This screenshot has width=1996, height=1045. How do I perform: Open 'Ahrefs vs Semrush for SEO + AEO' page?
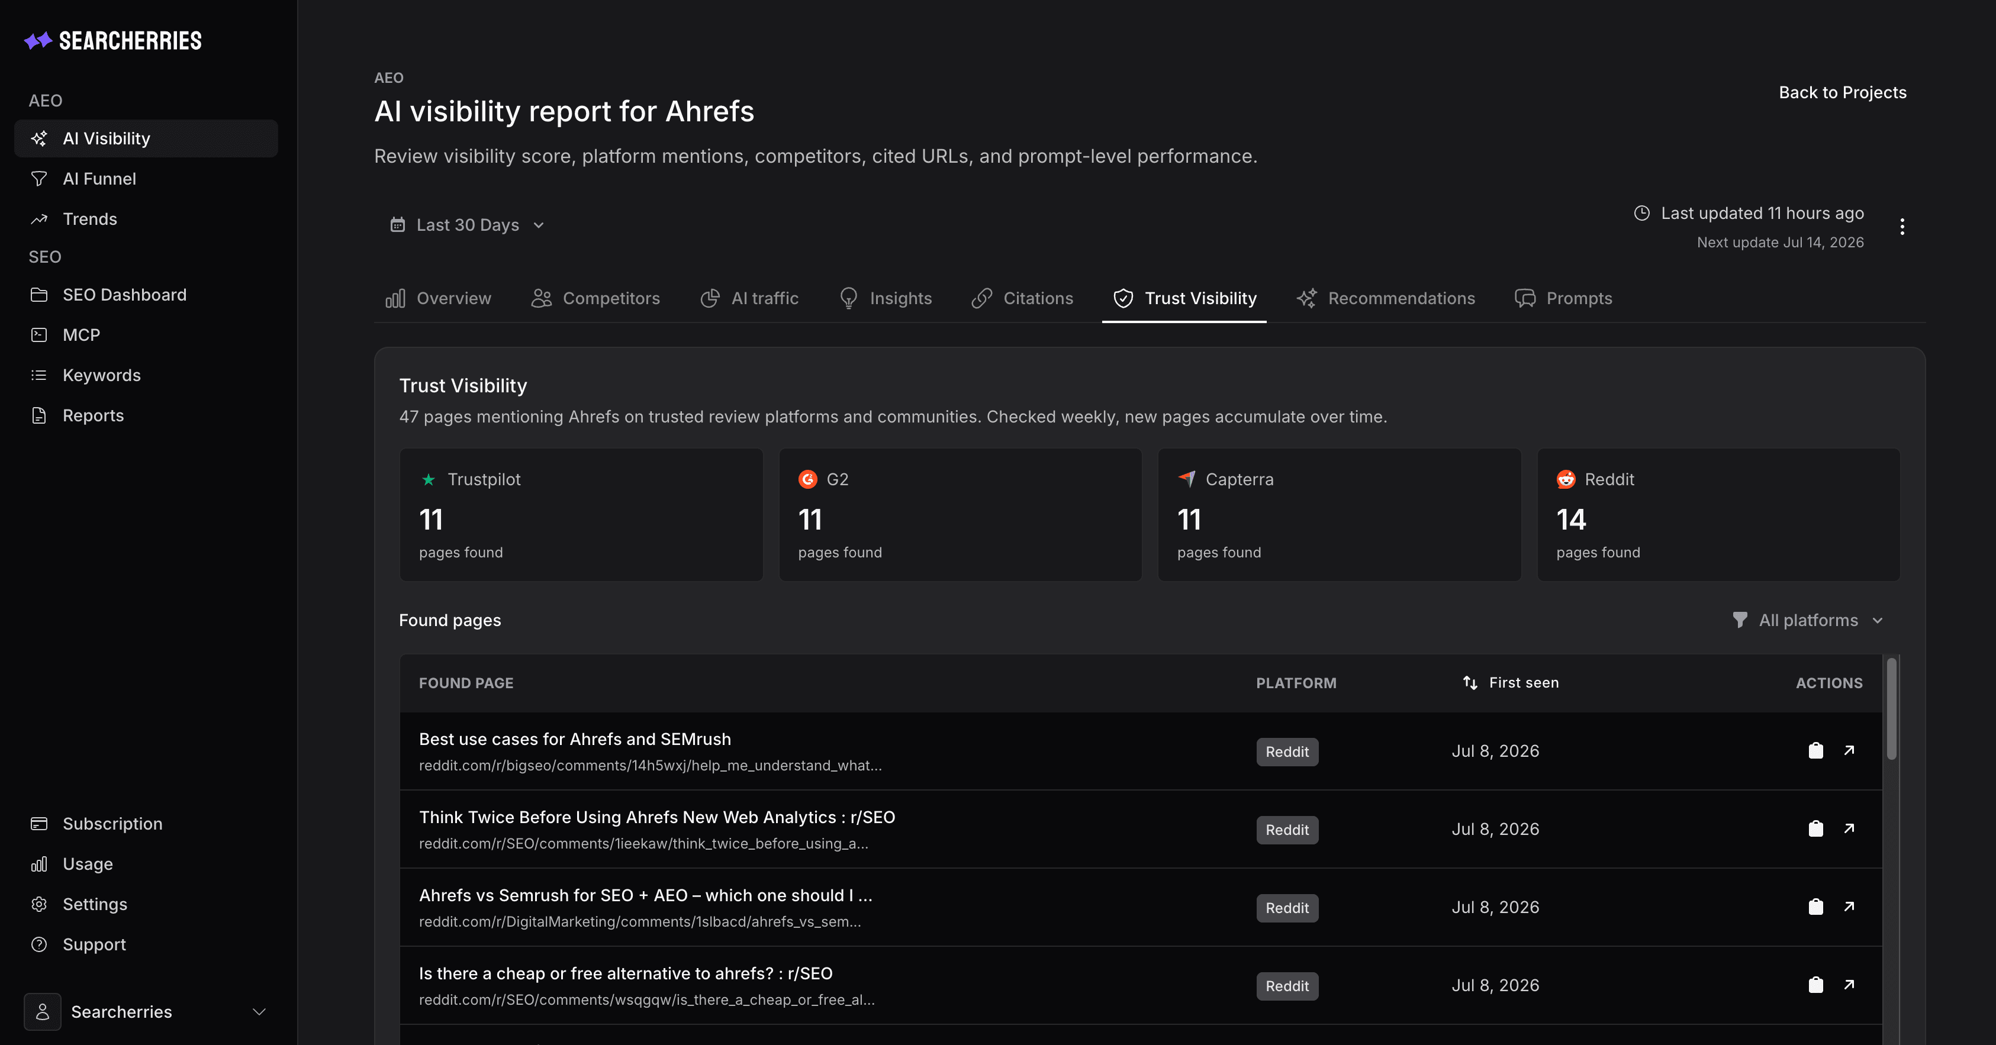[x=645, y=895]
